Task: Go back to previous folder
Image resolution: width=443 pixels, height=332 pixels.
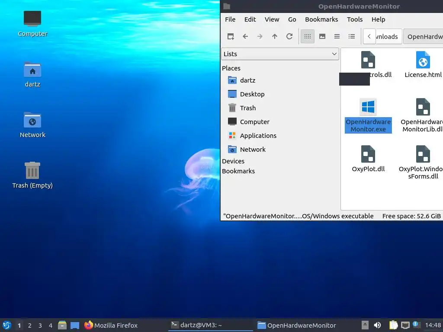Action: (x=245, y=36)
